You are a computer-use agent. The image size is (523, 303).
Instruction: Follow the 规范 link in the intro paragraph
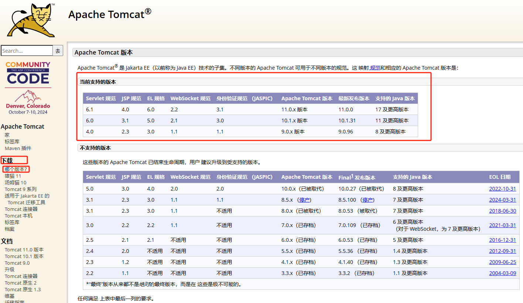[x=375, y=68]
